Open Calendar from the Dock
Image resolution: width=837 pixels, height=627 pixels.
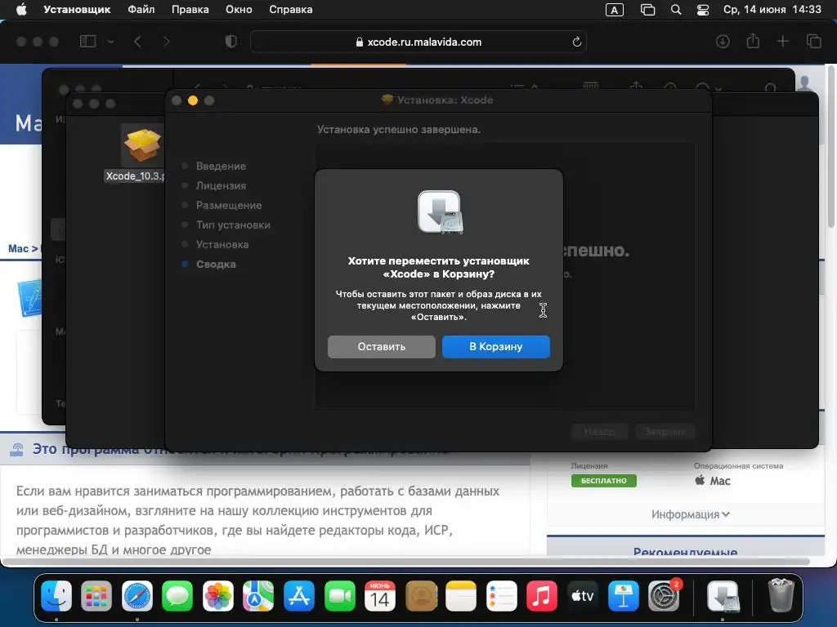coord(380,596)
